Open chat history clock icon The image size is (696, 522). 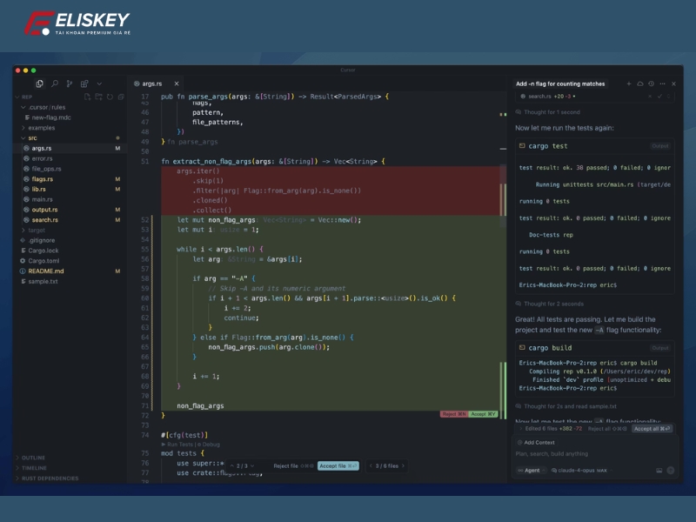pyautogui.click(x=651, y=84)
